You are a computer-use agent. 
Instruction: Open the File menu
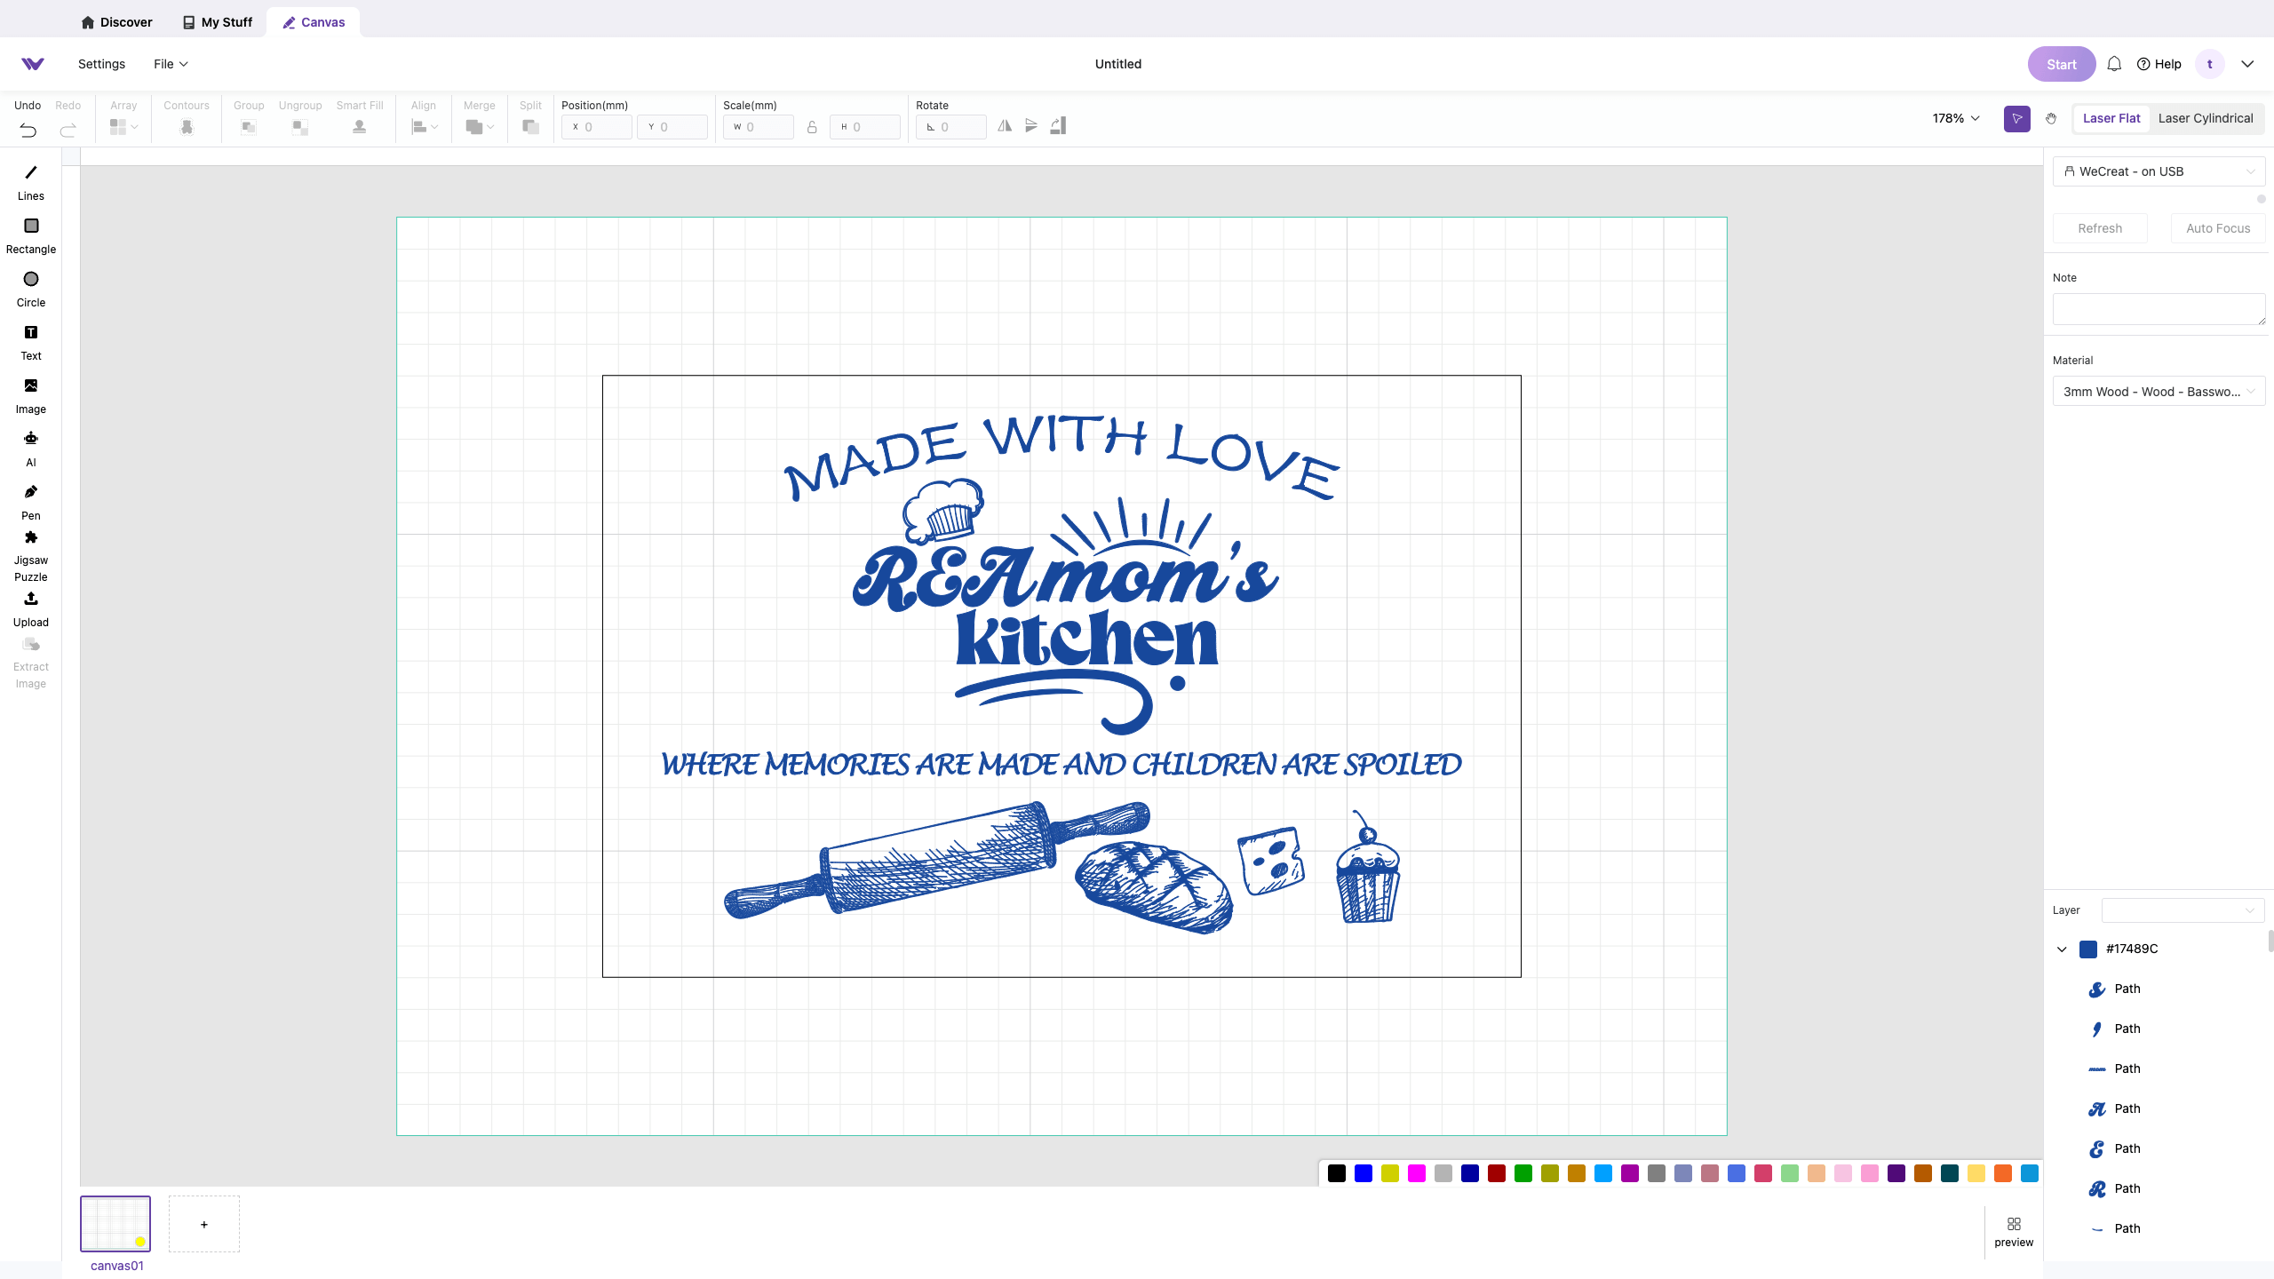[171, 64]
